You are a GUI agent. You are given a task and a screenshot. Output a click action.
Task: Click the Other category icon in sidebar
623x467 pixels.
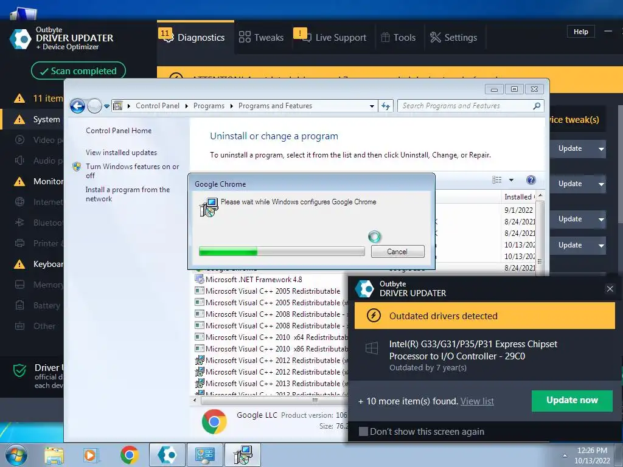pos(19,326)
